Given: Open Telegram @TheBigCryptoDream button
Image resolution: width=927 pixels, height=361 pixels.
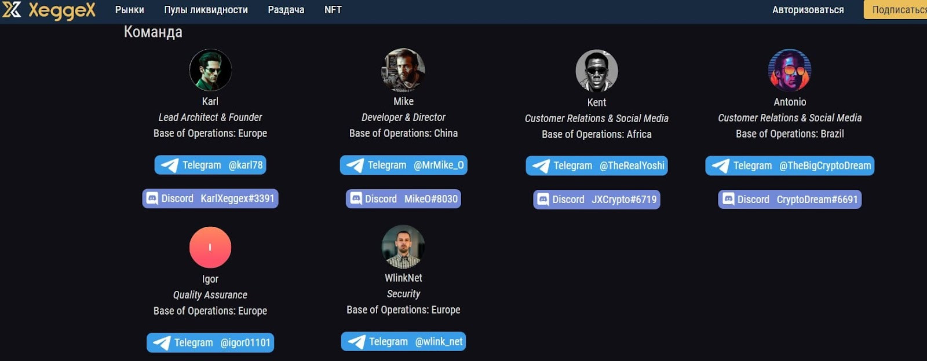Looking at the screenshot, I should pos(790,165).
